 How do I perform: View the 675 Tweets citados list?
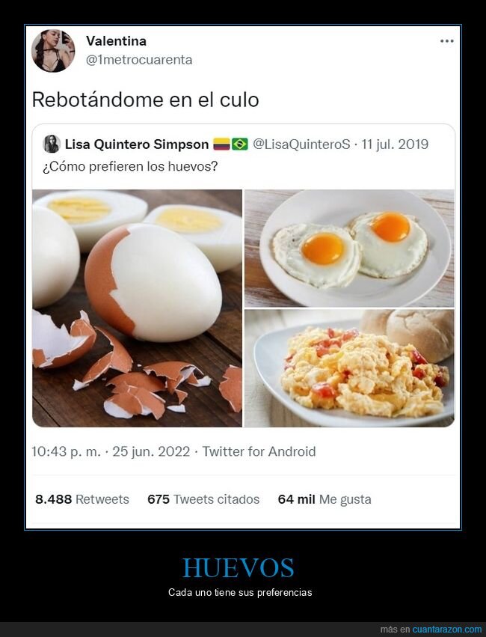[203, 499]
